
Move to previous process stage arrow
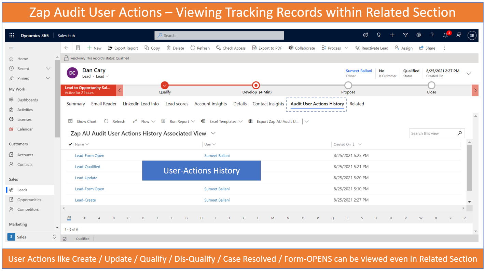[120, 90]
